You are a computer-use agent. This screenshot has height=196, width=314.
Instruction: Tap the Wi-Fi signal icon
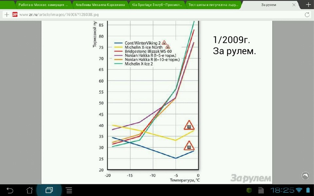tap(299, 190)
